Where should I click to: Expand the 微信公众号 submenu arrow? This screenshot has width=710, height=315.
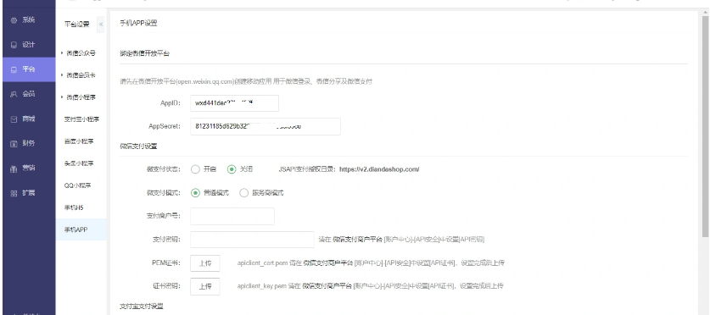[62, 52]
